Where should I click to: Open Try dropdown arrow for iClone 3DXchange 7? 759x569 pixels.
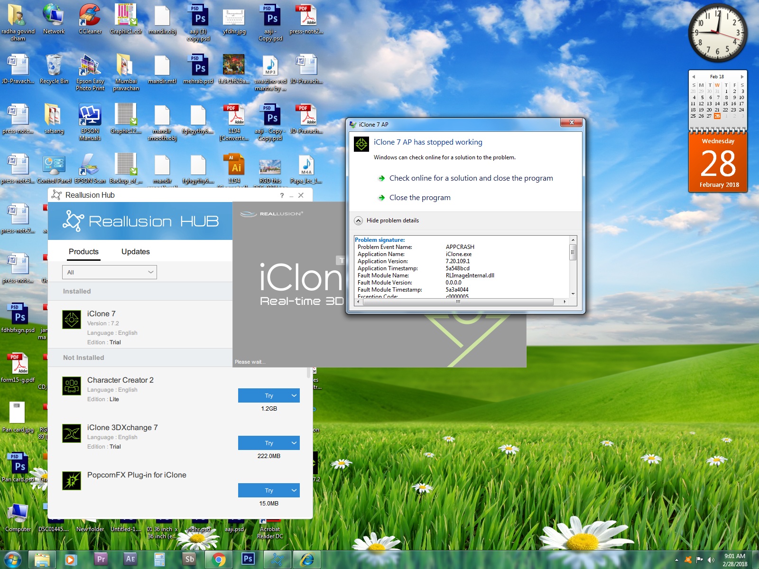click(294, 443)
